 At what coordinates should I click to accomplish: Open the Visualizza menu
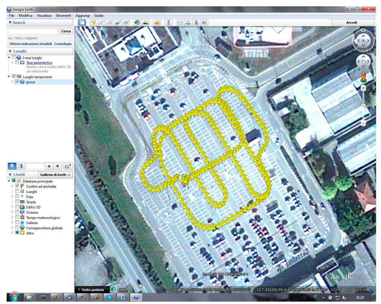point(44,16)
